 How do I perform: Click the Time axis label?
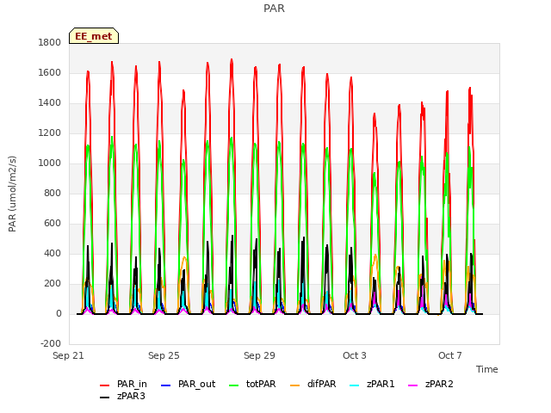(487, 369)
